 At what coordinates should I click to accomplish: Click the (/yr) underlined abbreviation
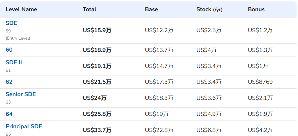coord(218,10)
